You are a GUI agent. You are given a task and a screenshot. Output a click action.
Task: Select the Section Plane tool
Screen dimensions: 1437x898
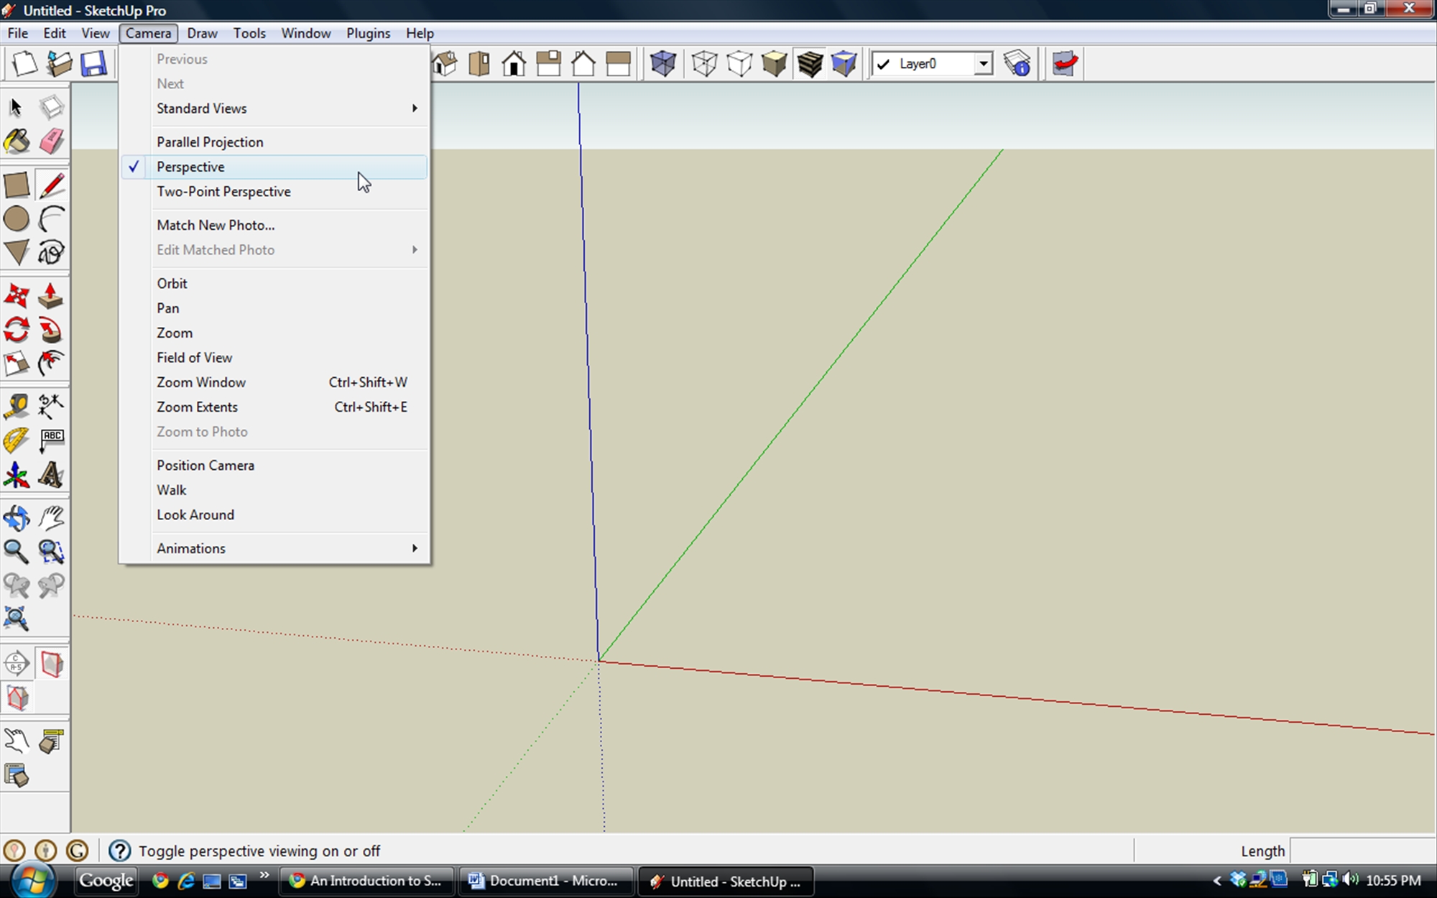click(17, 663)
